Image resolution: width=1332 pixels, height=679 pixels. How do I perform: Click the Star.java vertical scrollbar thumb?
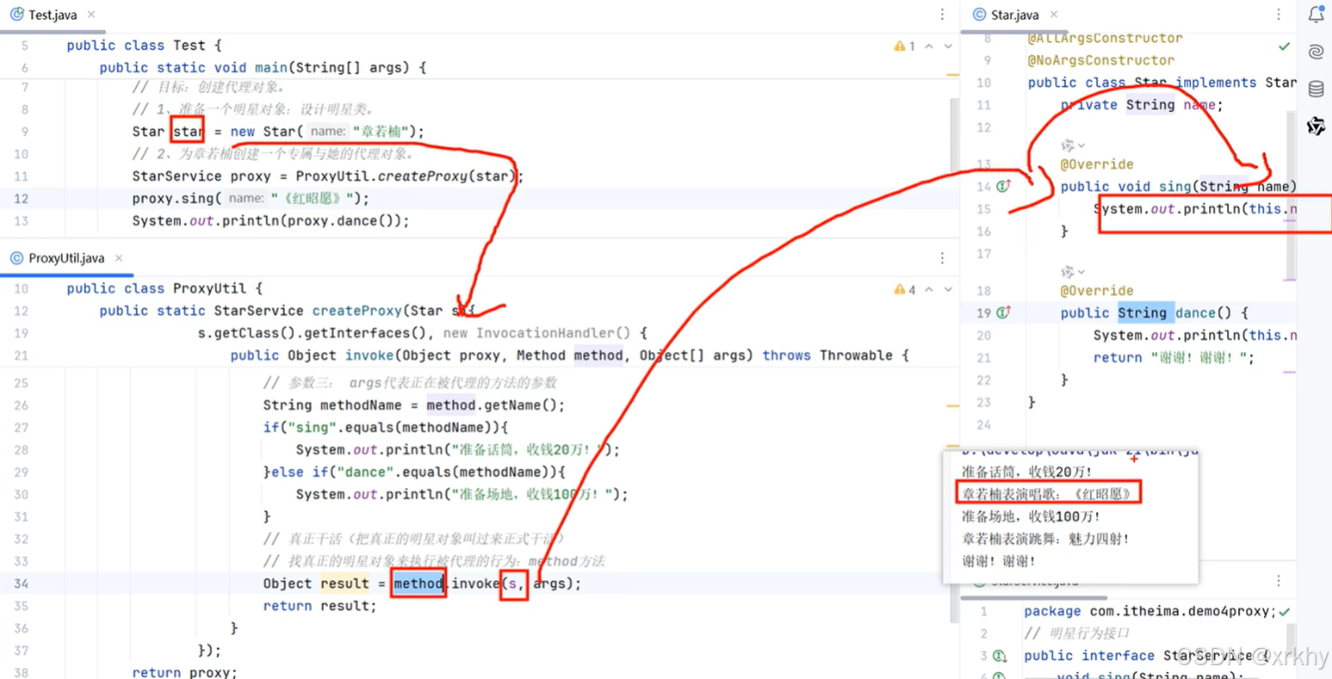[x=1292, y=194]
